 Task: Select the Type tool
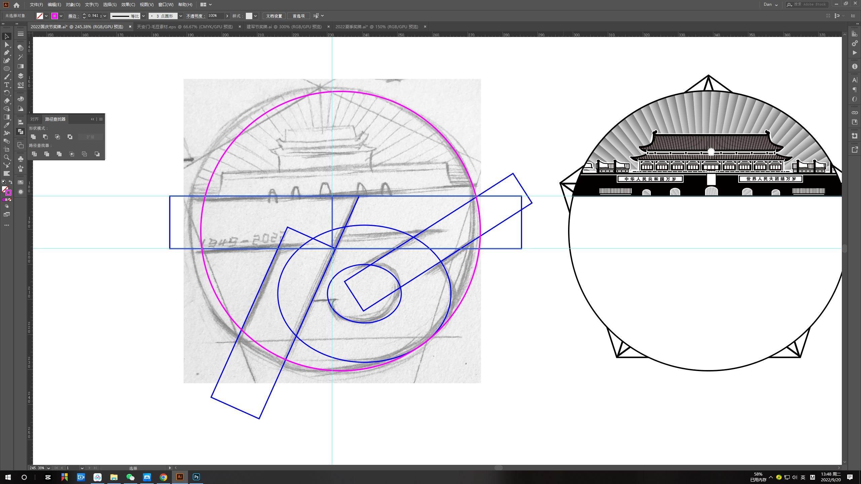click(6, 85)
